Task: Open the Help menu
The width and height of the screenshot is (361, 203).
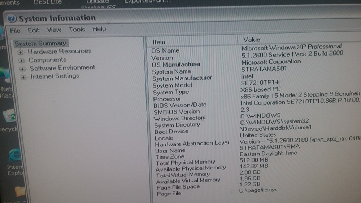Action: [x=99, y=29]
